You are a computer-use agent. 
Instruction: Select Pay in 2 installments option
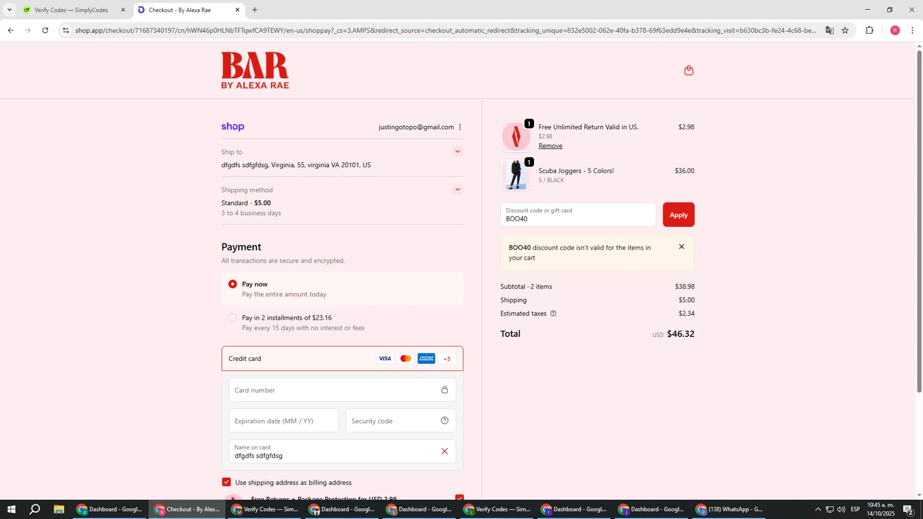tap(233, 318)
